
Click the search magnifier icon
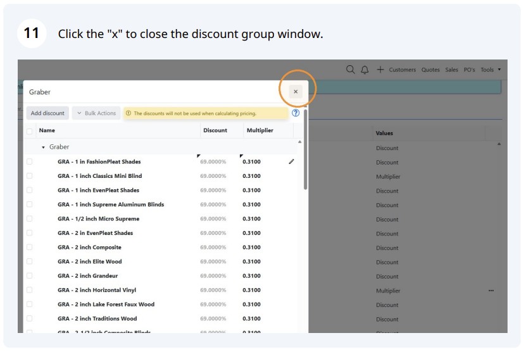pos(350,70)
